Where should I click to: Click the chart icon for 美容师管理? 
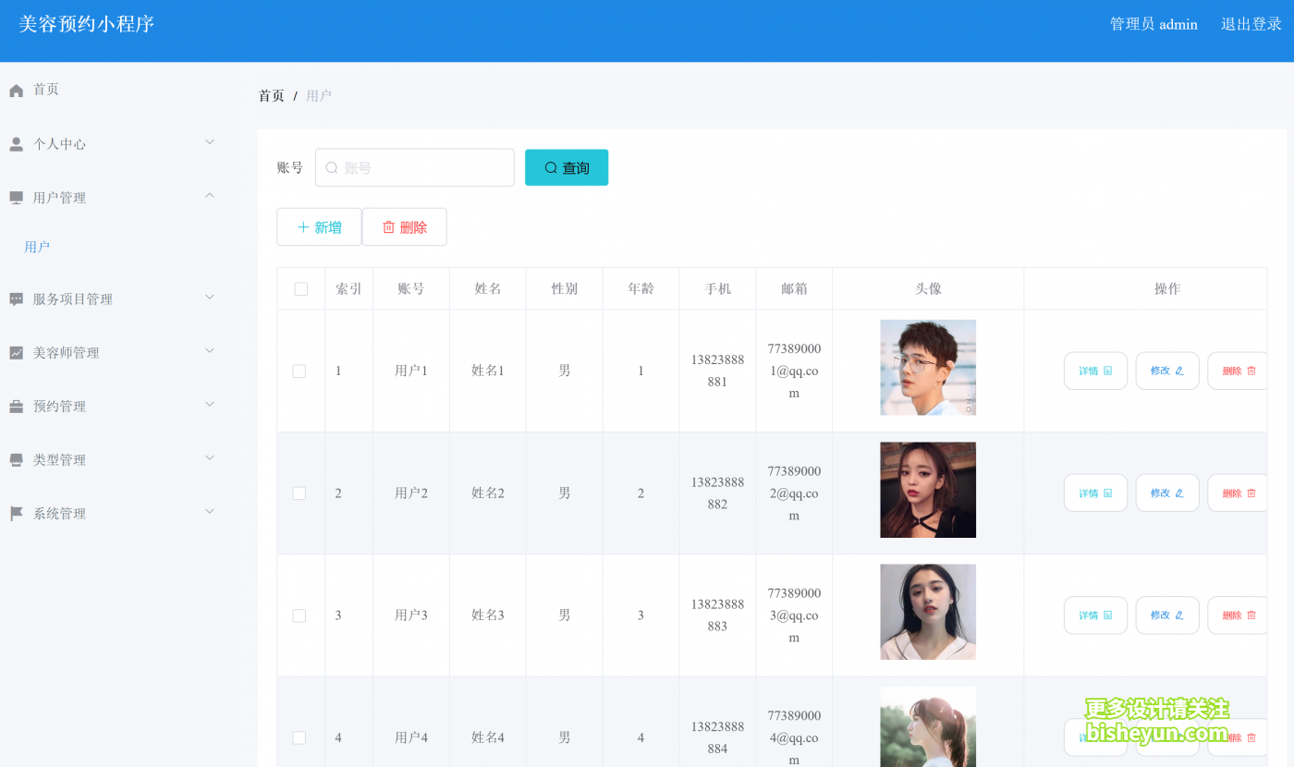(x=16, y=353)
